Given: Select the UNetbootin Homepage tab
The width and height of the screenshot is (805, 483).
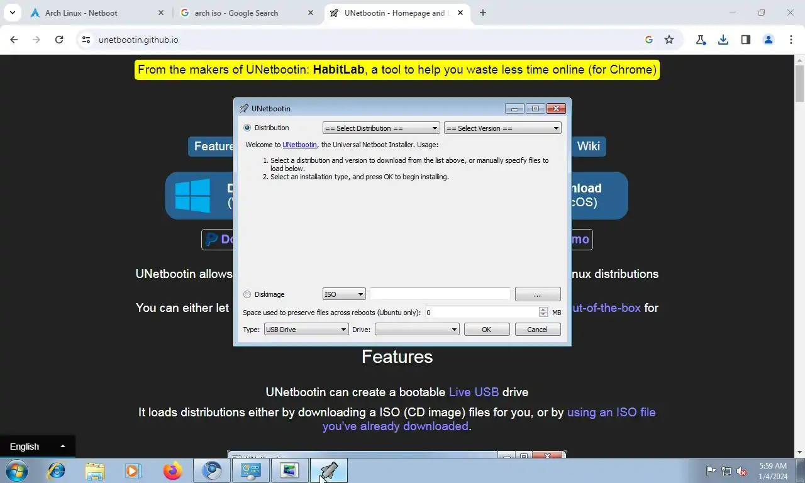Looking at the screenshot, I should 397,13.
